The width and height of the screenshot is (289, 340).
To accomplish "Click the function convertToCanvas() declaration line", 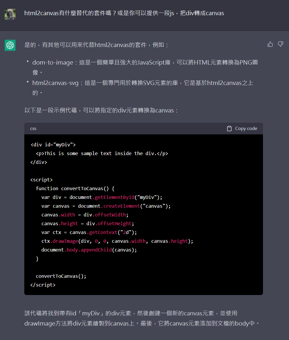I will tap(75, 188).
